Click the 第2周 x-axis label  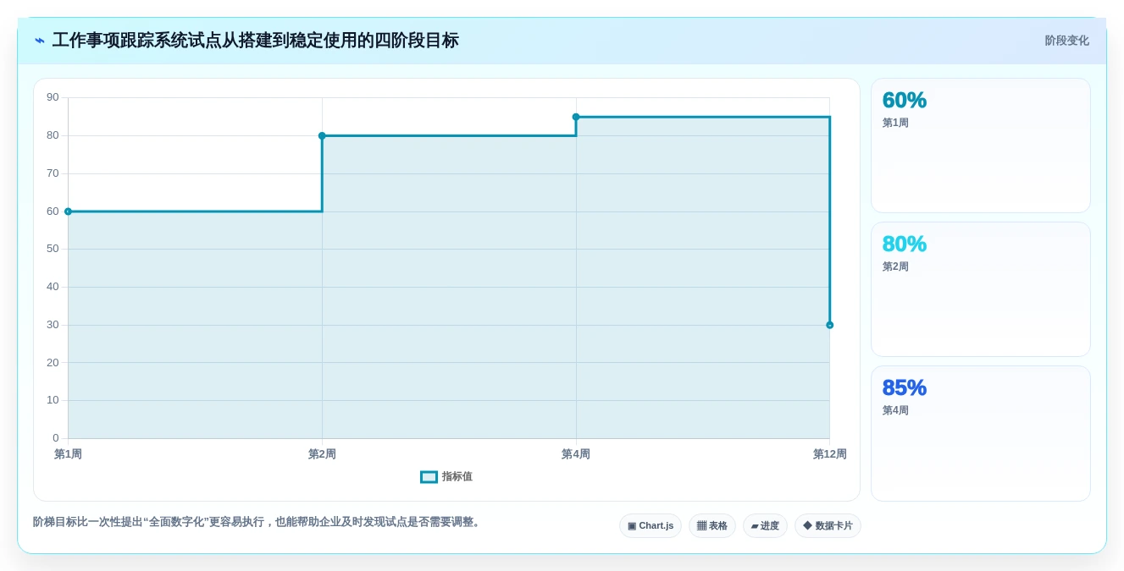pos(322,454)
